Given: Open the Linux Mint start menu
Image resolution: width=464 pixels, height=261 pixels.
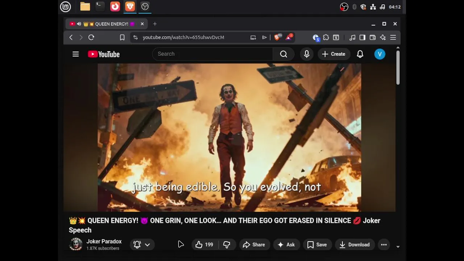Looking at the screenshot, I should (x=65, y=7).
